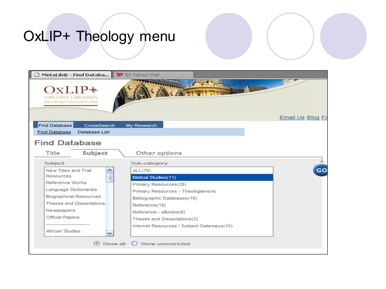Open the My Research menu item
This screenshot has width=386, height=289.
click(x=141, y=125)
